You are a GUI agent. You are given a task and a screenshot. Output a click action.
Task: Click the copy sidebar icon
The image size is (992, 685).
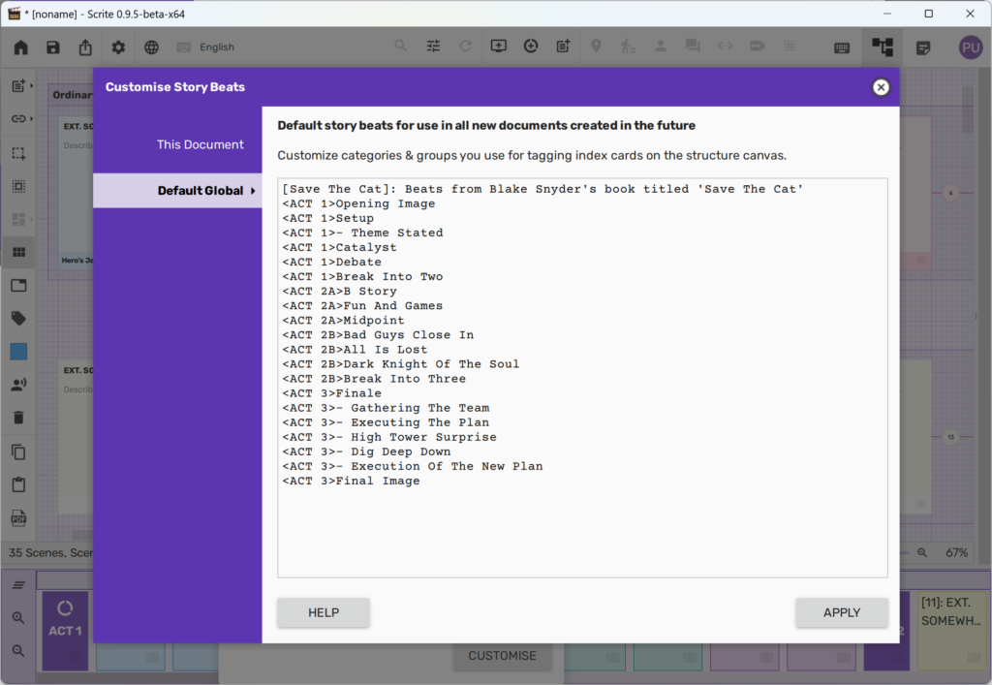19,451
